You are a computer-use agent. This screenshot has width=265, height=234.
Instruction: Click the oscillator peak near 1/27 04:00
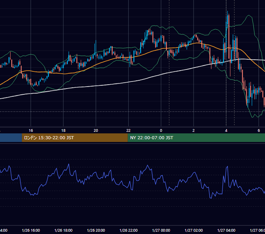(227, 167)
